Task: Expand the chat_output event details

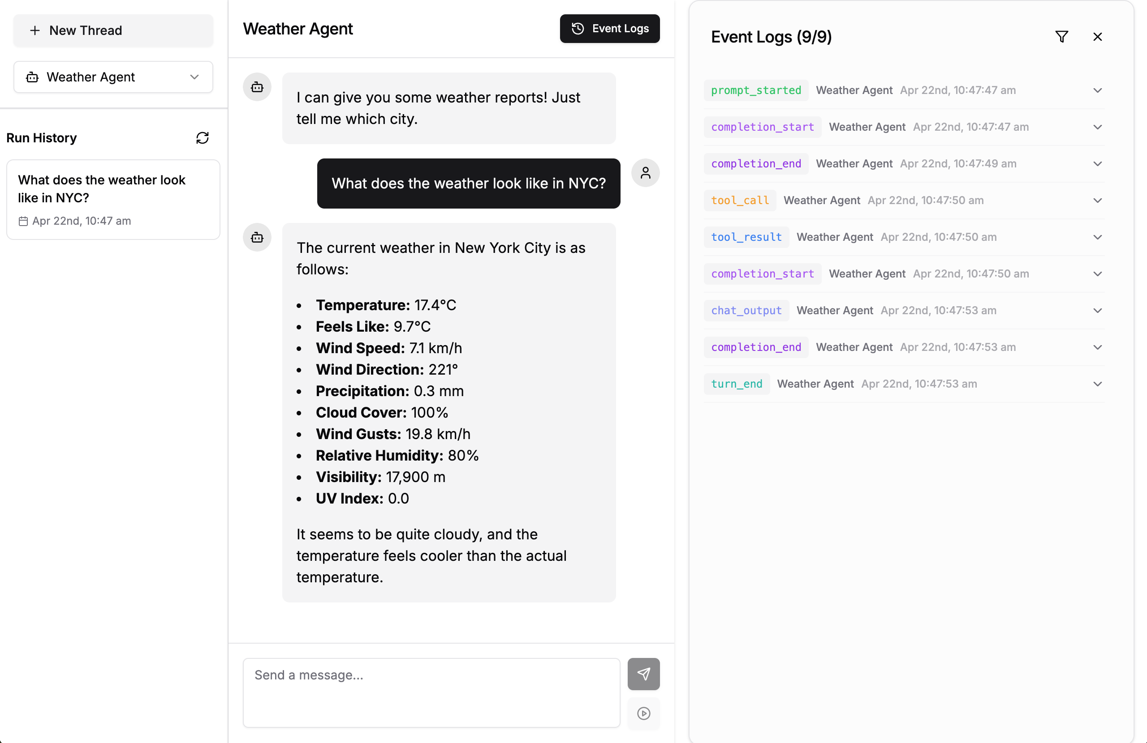Action: pyautogui.click(x=1097, y=311)
